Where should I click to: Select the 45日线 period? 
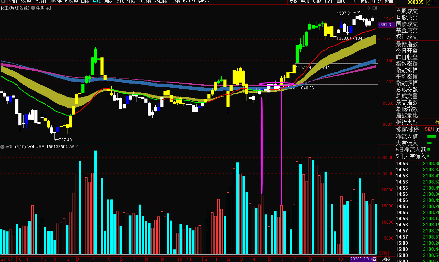tap(161, 1)
